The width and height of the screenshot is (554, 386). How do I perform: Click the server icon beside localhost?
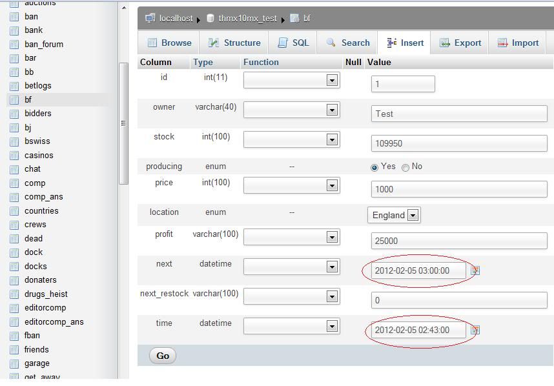(150, 18)
